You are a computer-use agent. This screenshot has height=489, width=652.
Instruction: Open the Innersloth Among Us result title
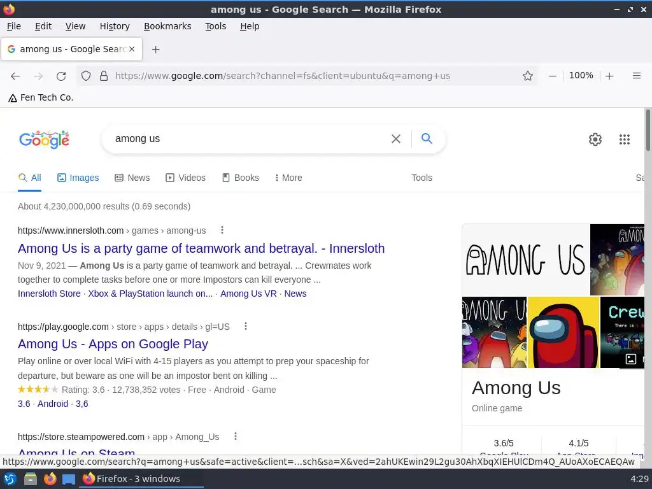click(201, 248)
